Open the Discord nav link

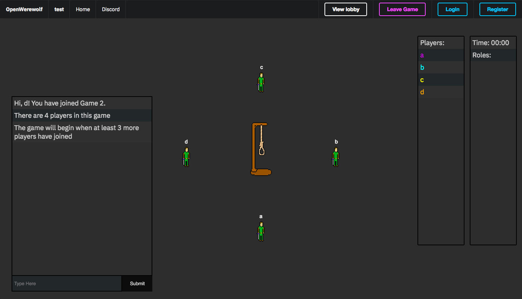pos(111,9)
